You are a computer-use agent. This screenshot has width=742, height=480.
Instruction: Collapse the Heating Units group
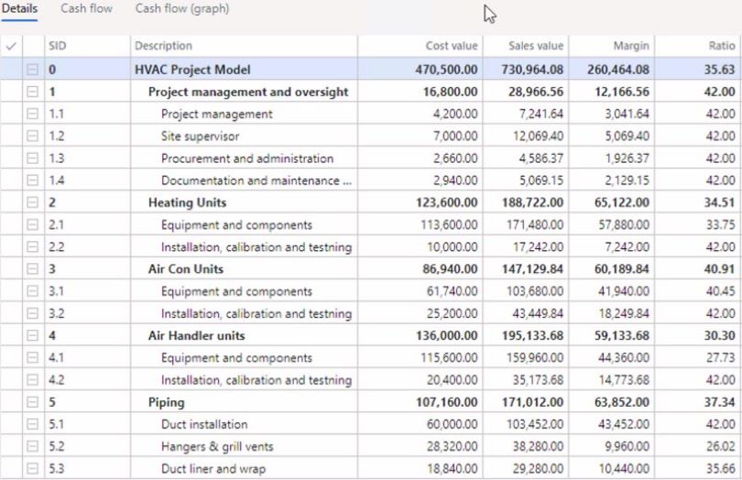coord(33,202)
